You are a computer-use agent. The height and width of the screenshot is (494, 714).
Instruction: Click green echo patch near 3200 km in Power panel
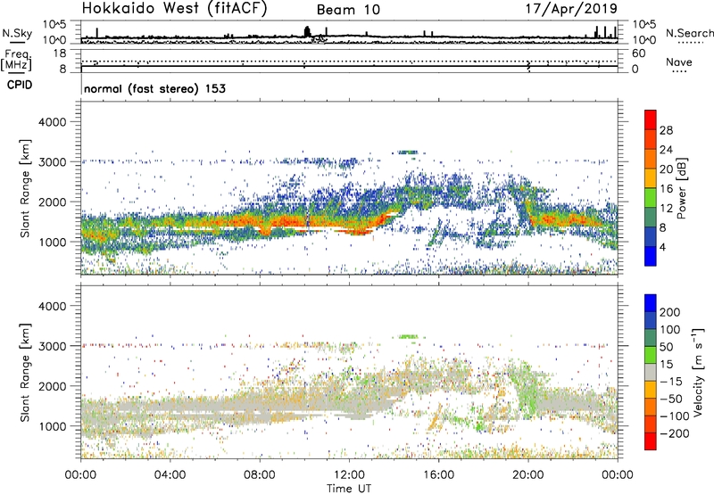[408, 152]
